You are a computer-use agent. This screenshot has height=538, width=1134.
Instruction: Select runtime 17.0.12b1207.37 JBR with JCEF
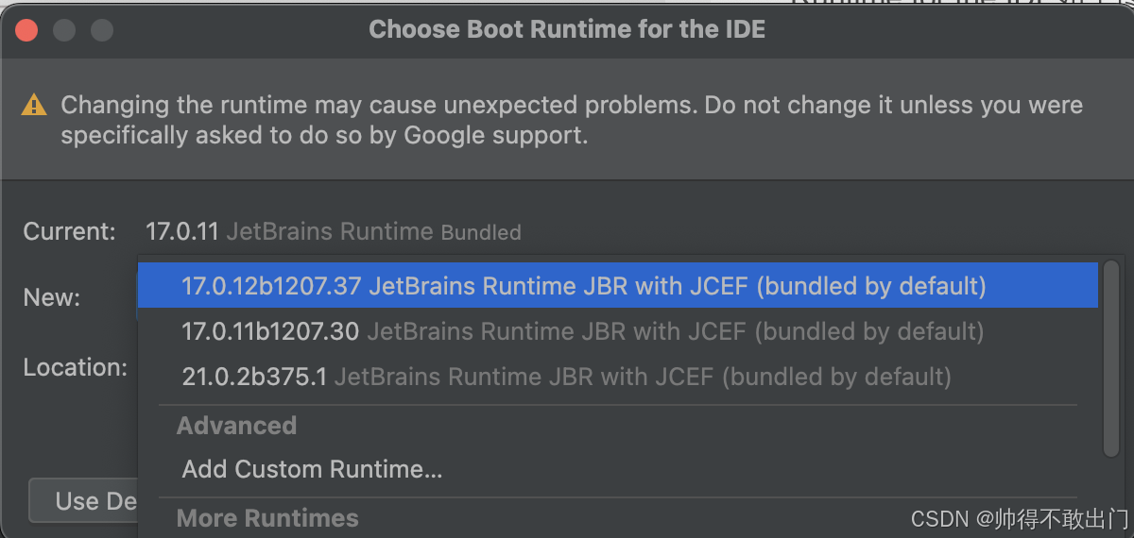click(618, 285)
